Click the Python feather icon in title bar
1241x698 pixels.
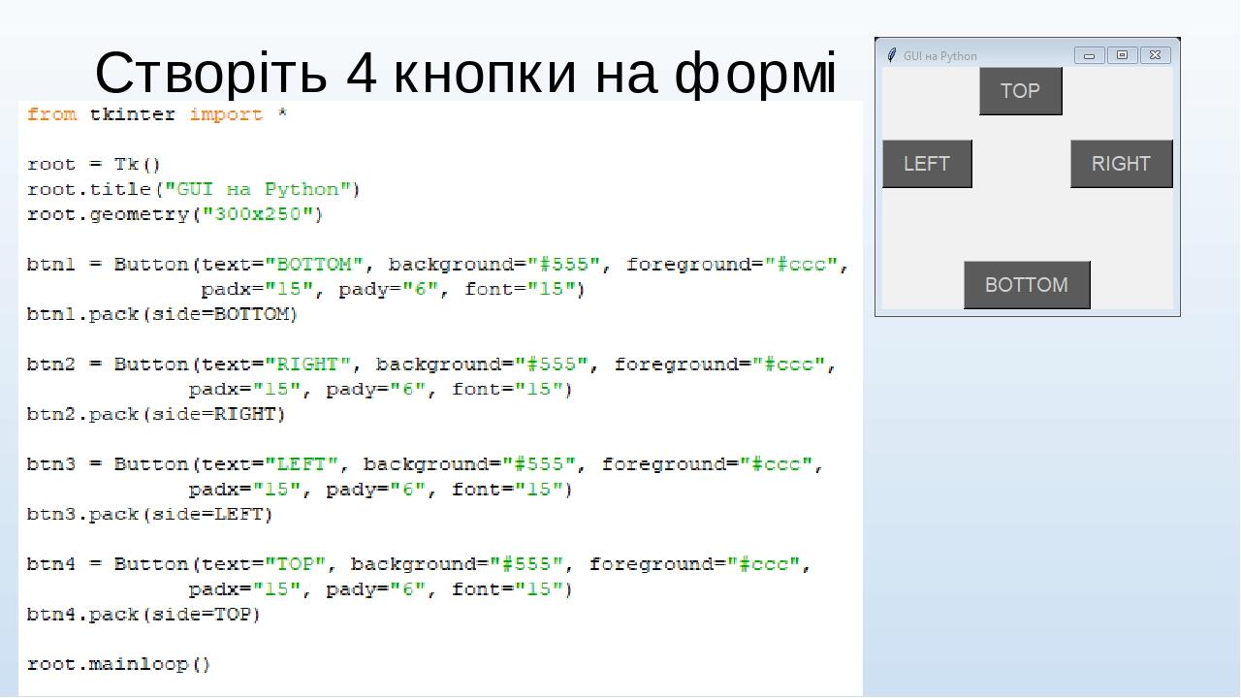(890, 55)
